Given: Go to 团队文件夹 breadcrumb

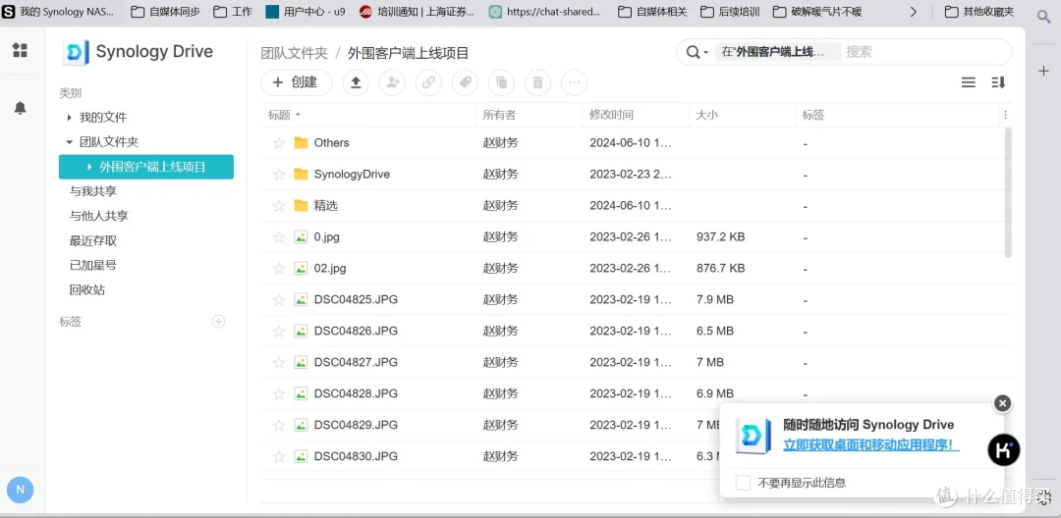Looking at the screenshot, I should coord(295,53).
